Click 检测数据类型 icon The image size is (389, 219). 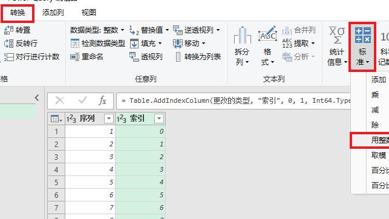pyautogui.click(x=74, y=44)
